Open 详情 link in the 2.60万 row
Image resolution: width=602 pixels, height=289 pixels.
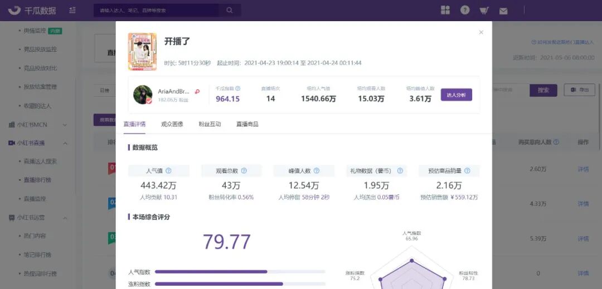click(x=583, y=169)
